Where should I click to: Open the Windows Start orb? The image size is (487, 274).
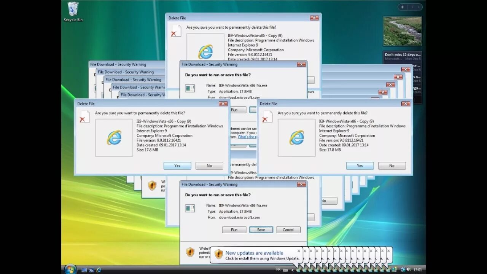coord(70,269)
